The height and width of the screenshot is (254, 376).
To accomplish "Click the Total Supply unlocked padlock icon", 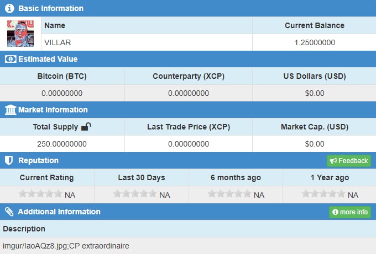I will click(x=86, y=127).
